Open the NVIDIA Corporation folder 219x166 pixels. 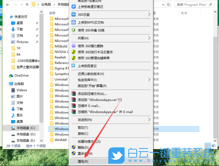59,52
